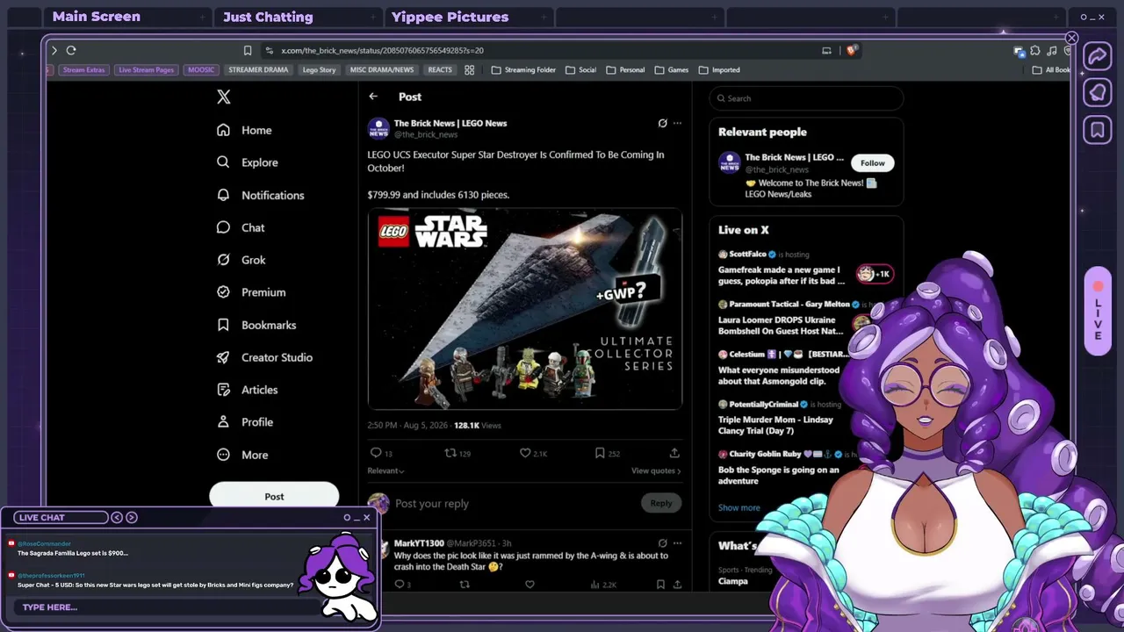Open Grok in the X sidebar
Screen dimensions: 1124x632
tap(241, 260)
